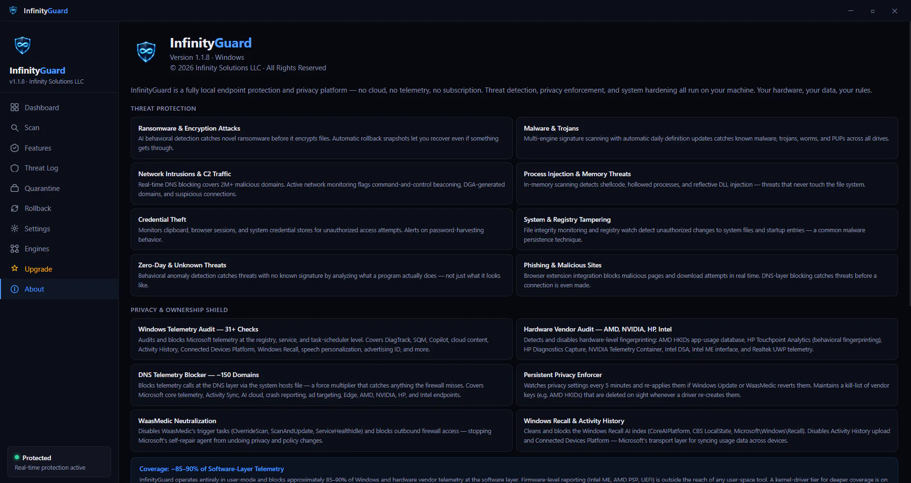Click the Engines modules icon
The height and width of the screenshot is (483, 911).
point(15,249)
